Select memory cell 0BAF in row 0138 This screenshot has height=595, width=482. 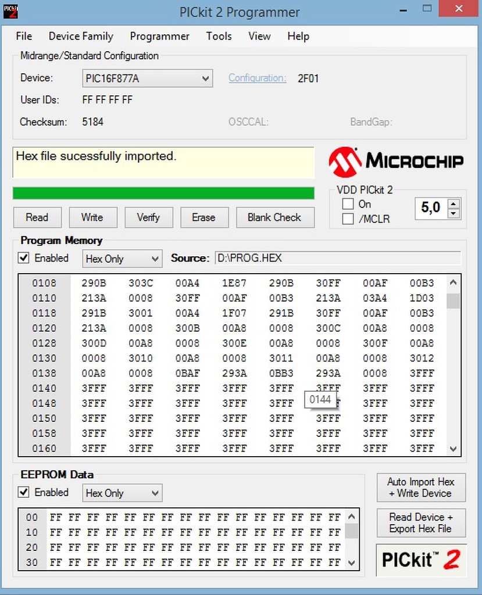tap(187, 373)
